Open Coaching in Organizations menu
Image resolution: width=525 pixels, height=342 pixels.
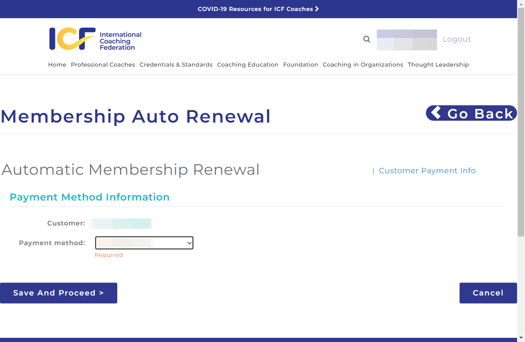(363, 65)
